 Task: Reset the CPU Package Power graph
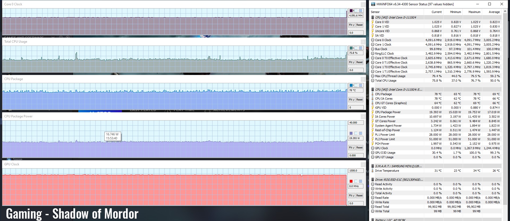(x=359, y=148)
